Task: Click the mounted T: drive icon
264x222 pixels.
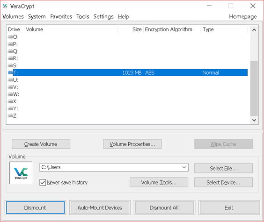Action: (10, 72)
